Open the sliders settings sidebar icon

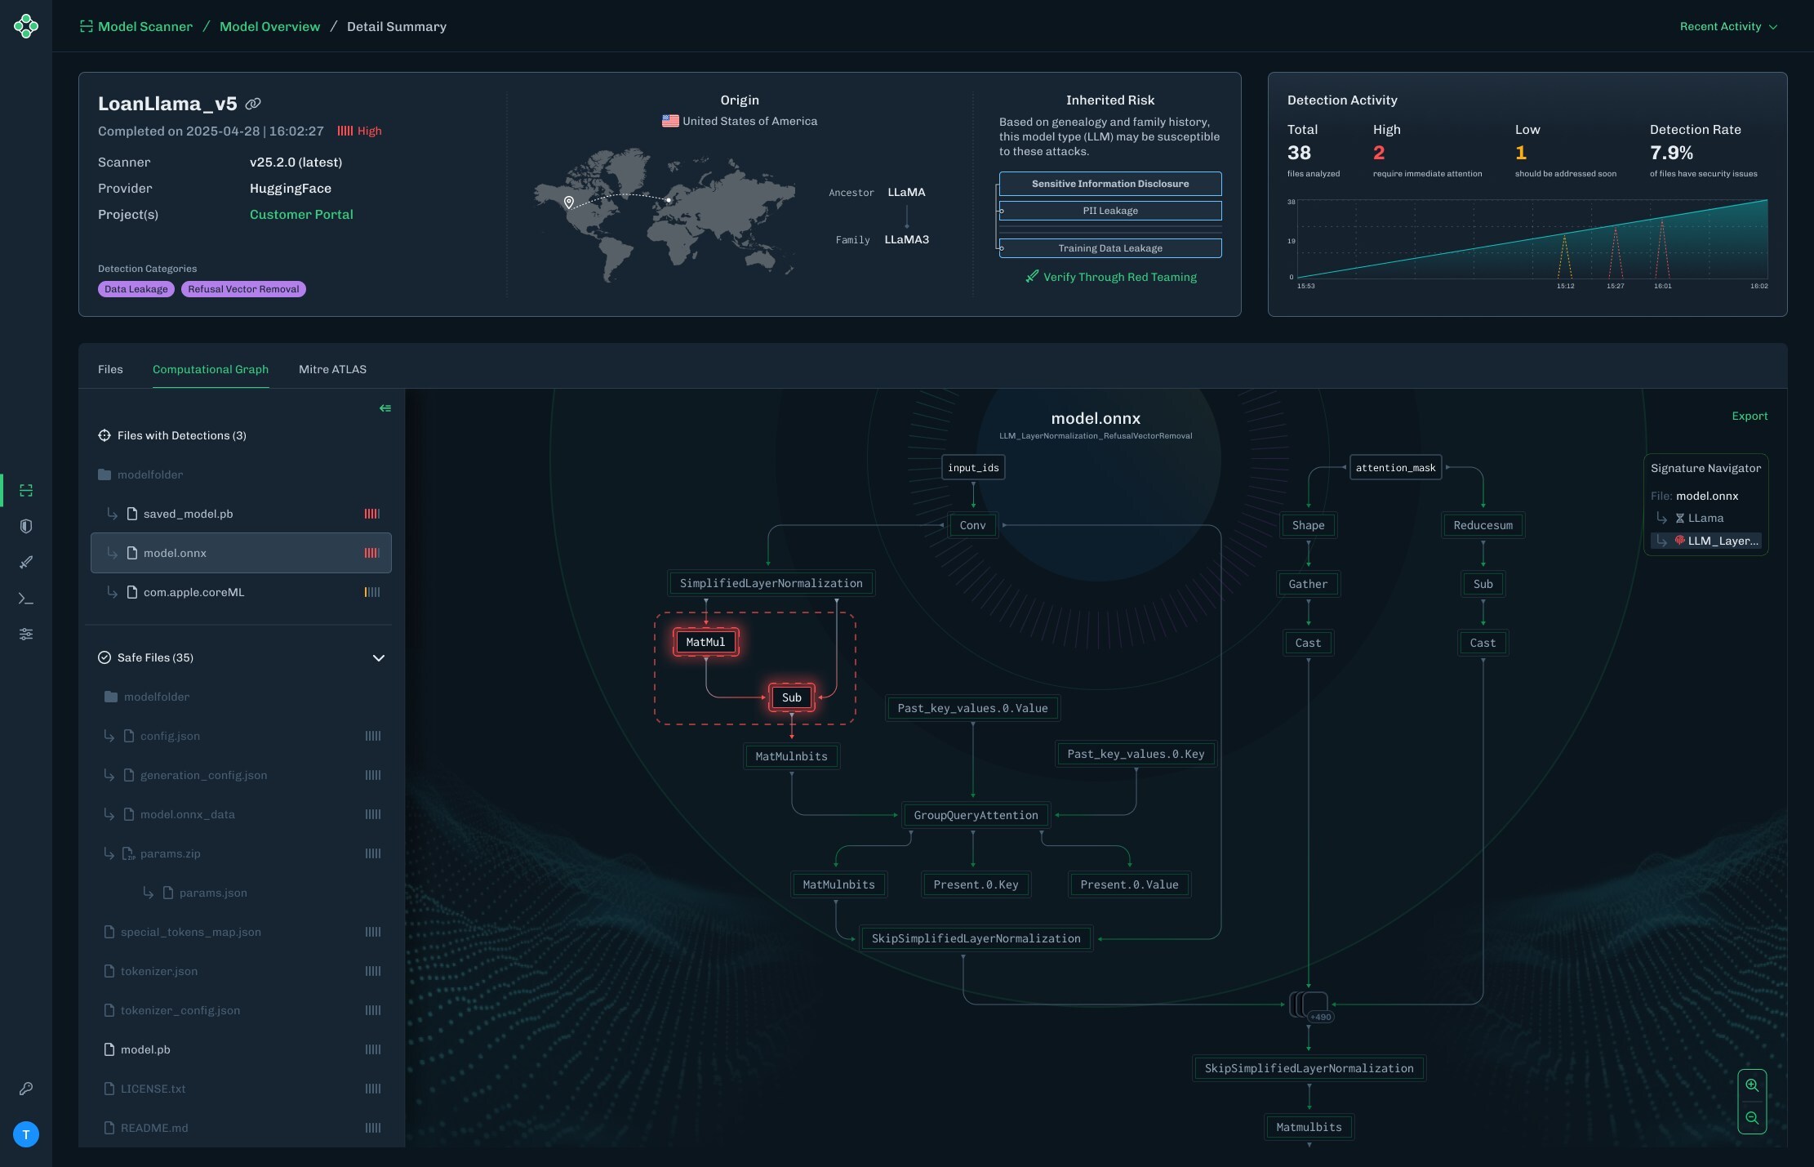pos(26,634)
